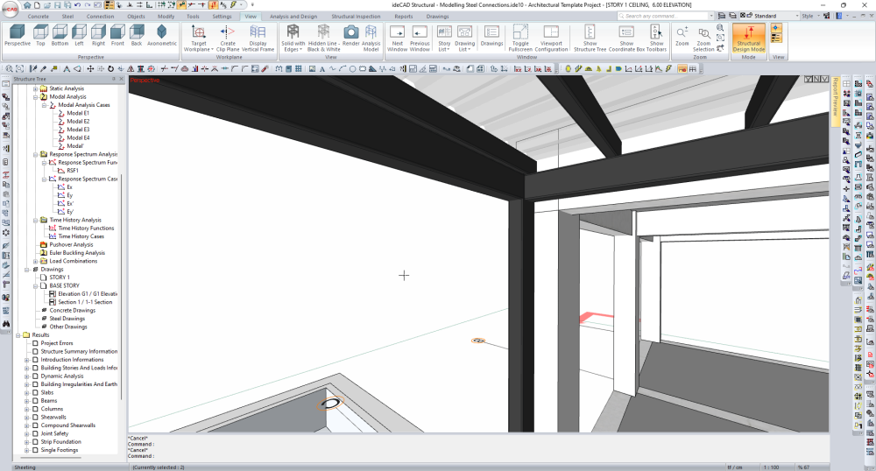Click the Next Window button
Viewport: 876px width, 471px height.
click(397, 34)
